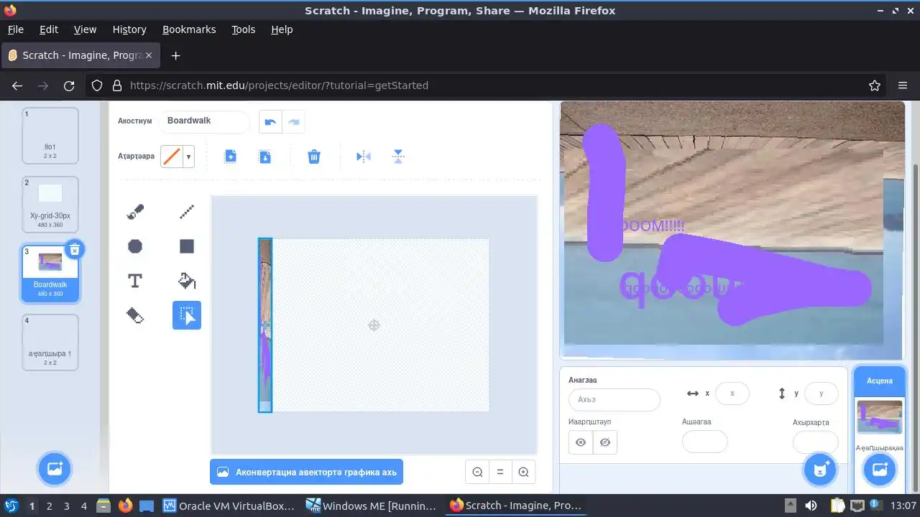This screenshot has width=920, height=517.
Task: Open the outline color dropdown
Action: (188, 157)
